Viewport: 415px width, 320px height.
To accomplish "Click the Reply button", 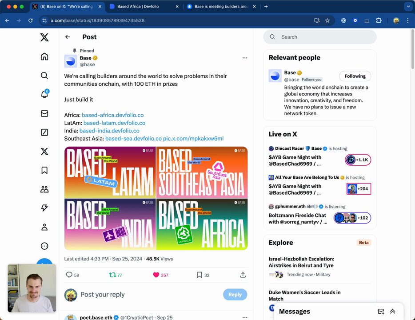I will (235, 295).
